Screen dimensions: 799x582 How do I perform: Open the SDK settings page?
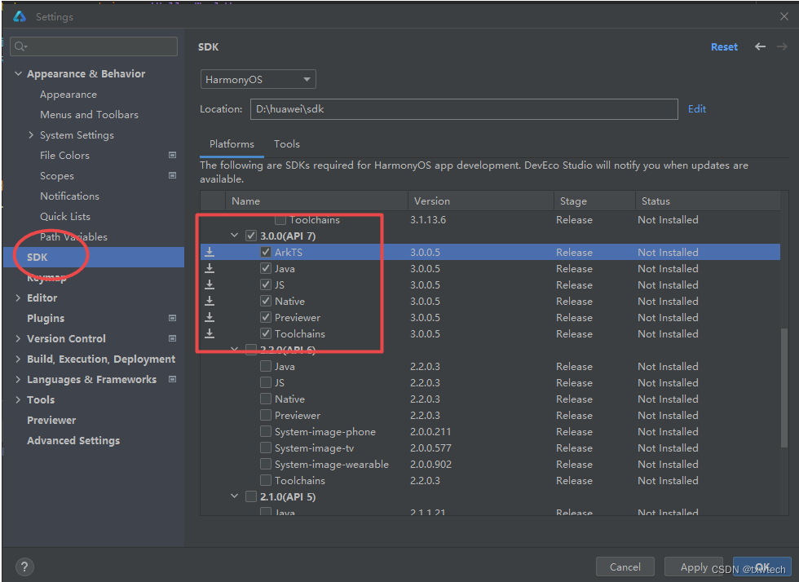93,257
